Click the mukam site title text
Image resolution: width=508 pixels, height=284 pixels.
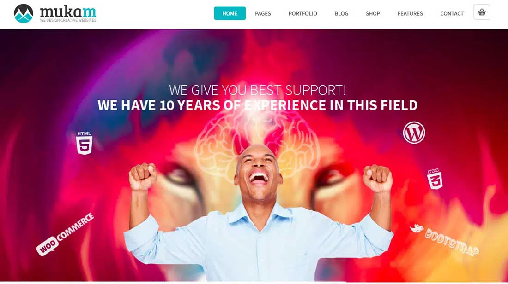(x=68, y=12)
